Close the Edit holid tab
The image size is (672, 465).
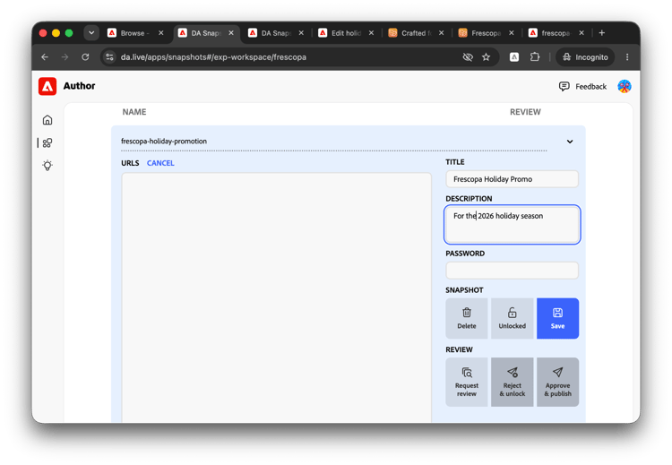click(x=371, y=33)
